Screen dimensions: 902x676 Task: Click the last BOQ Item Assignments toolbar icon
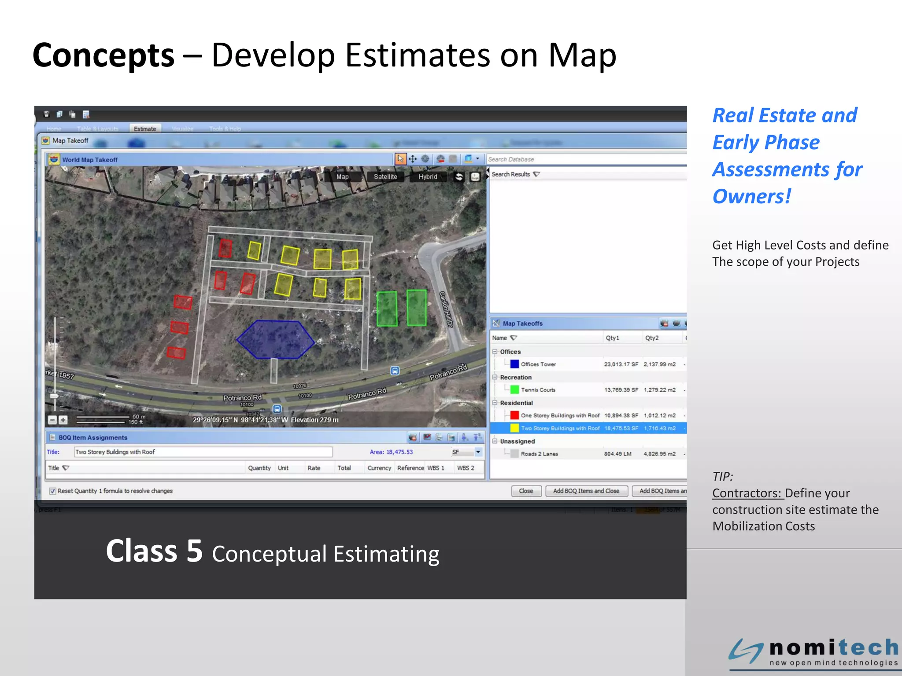477,437
